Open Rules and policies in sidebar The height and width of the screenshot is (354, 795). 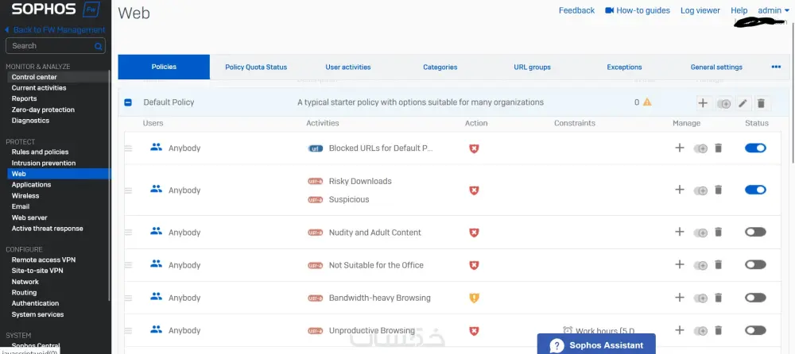[40, 152]
